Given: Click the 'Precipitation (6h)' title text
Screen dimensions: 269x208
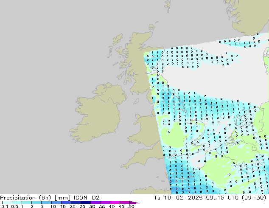Looking at the screenshot, I should point(25,198).
